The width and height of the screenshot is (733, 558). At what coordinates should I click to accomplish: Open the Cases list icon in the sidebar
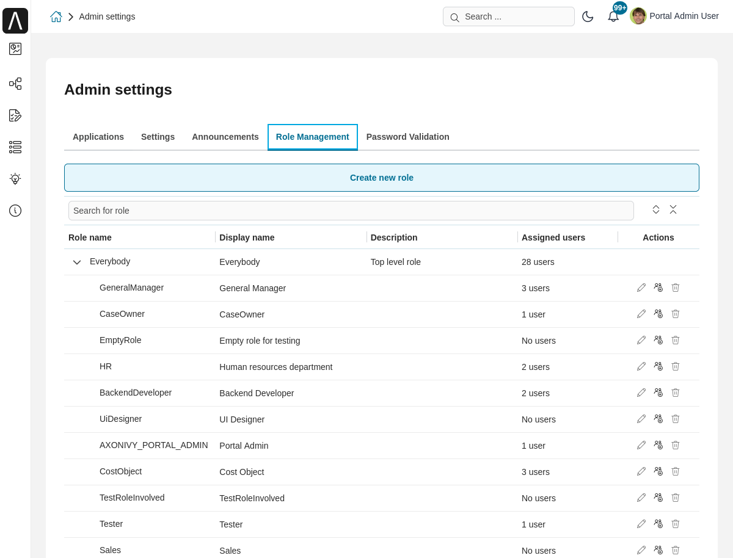pos(15,147)
